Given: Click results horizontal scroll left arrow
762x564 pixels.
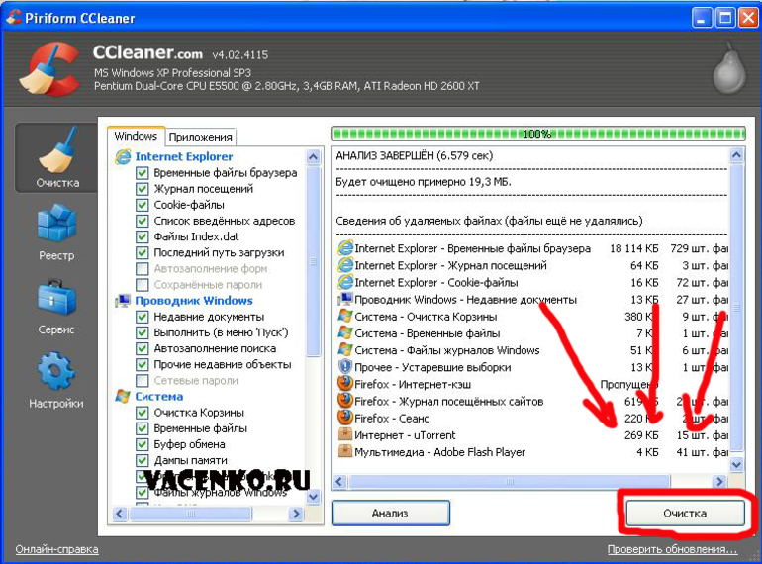Looking at the screenshot, I should coord(340,482).
